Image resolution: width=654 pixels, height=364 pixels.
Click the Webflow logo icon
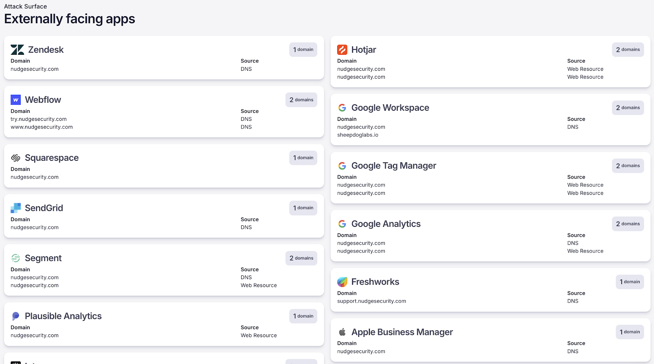pos(16,100)
